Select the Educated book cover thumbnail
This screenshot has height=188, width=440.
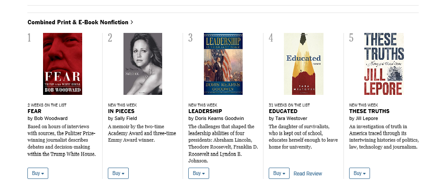(x=303, y=64)
